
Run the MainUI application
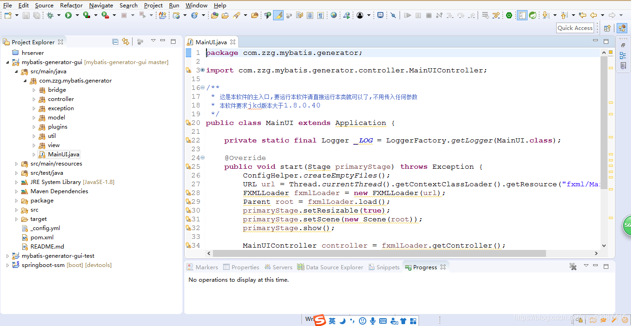68,15
